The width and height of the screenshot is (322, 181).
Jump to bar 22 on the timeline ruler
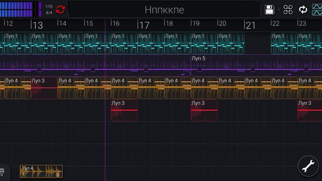coord(276,24)
